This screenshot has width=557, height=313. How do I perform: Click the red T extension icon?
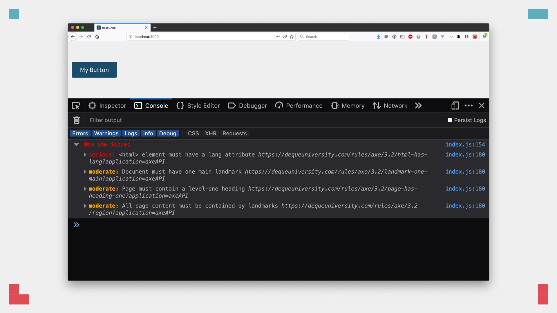[x=426, y=37]
